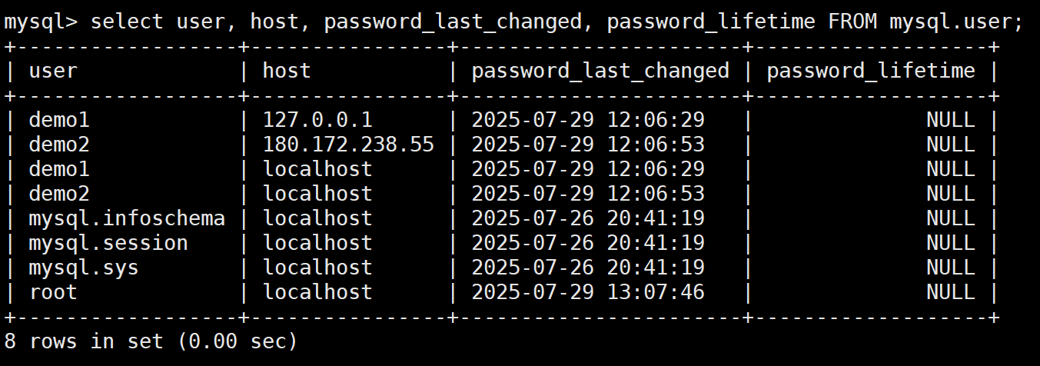Click the mysql.infoschema user entry
1040x366 pixels.
click(127, 218)
